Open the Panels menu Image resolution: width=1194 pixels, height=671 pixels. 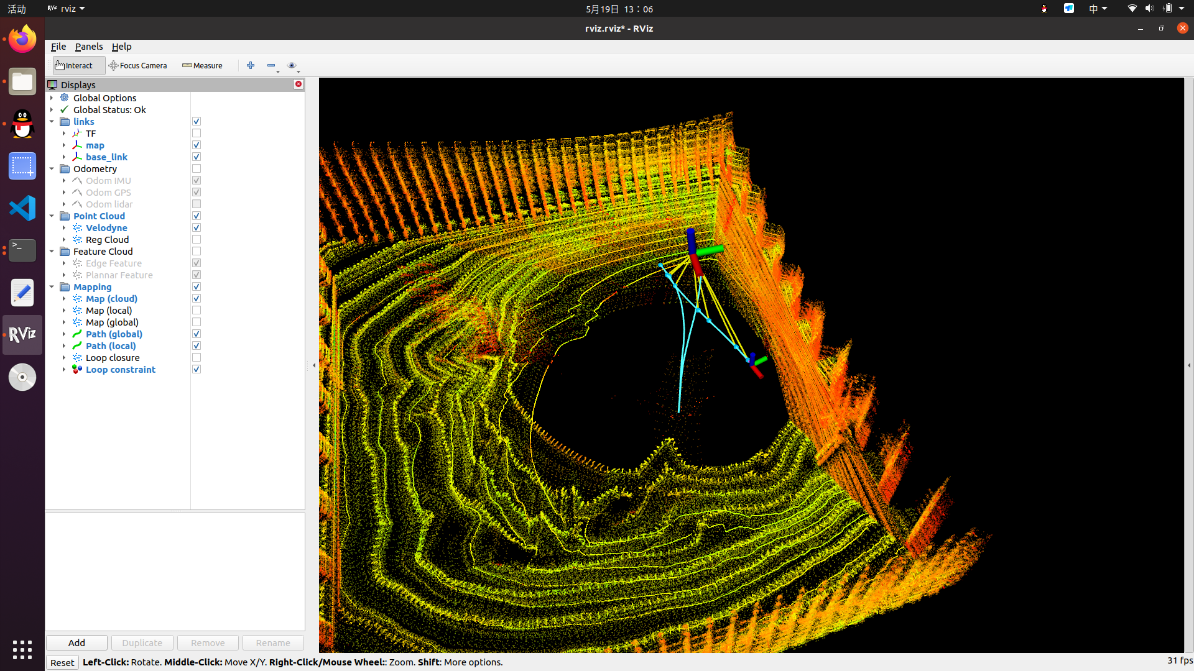click(x=89, y=47)
